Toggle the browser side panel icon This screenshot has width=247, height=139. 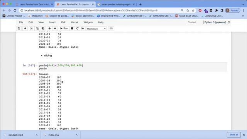[222, 10]
